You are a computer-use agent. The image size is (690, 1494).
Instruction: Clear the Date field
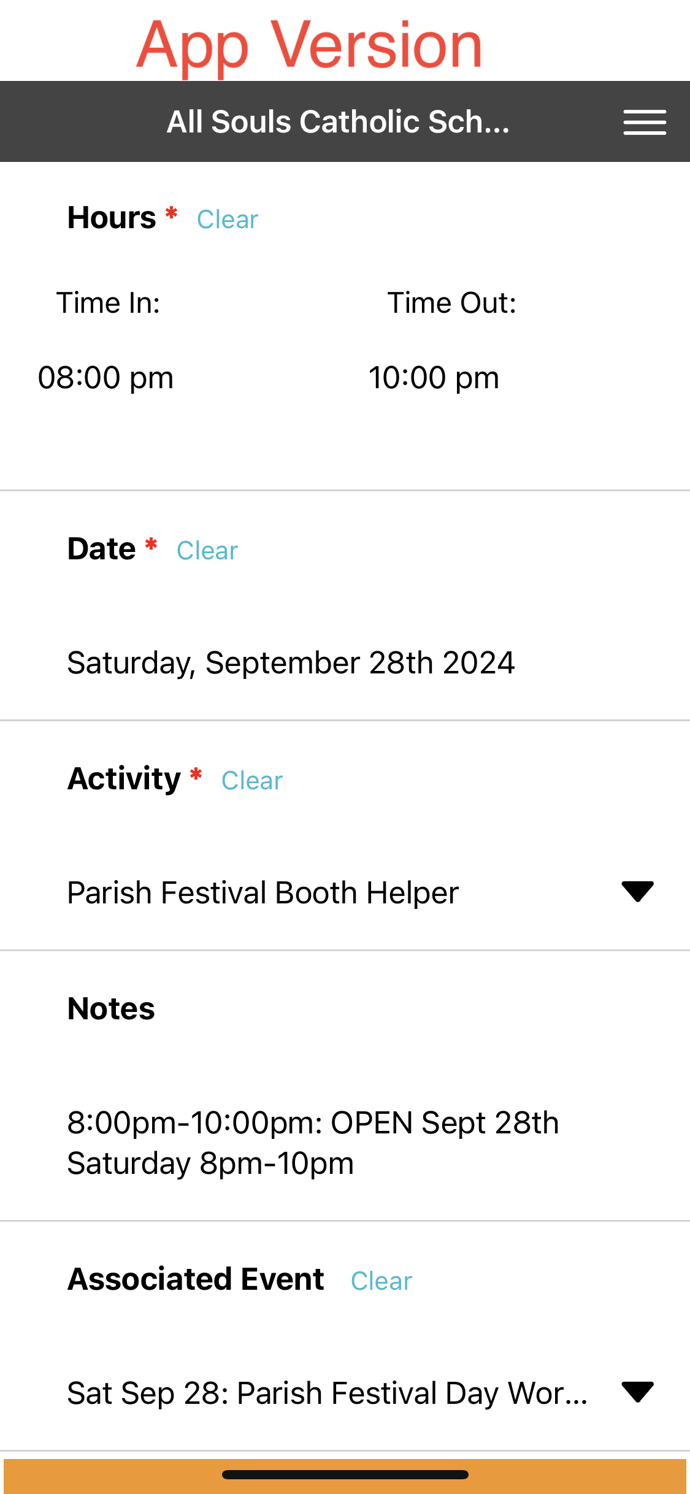(x=207, y=551)
